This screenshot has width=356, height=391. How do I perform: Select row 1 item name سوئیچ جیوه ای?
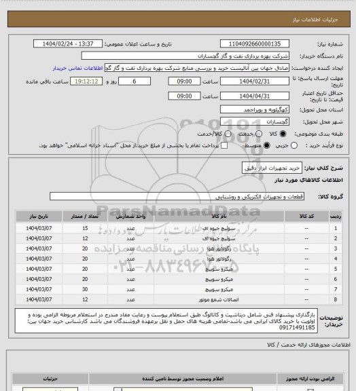(x=219, y=228)
